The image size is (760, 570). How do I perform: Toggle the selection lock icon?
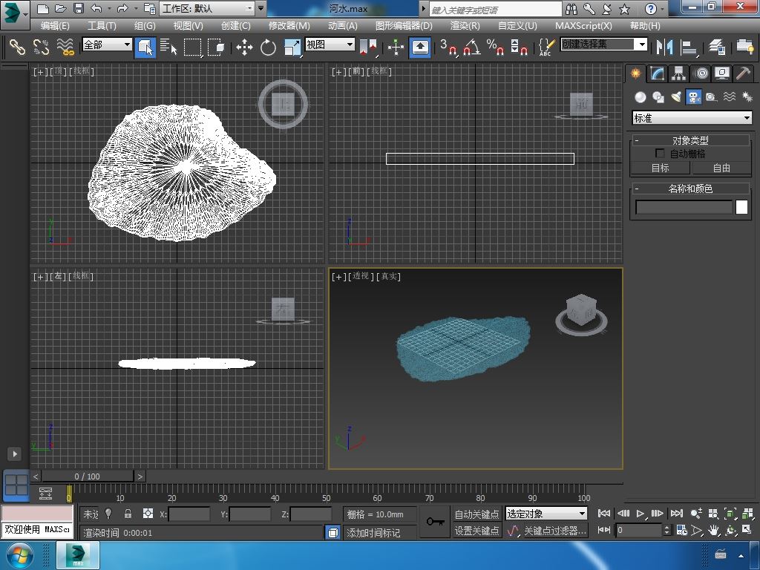[128, 514]
